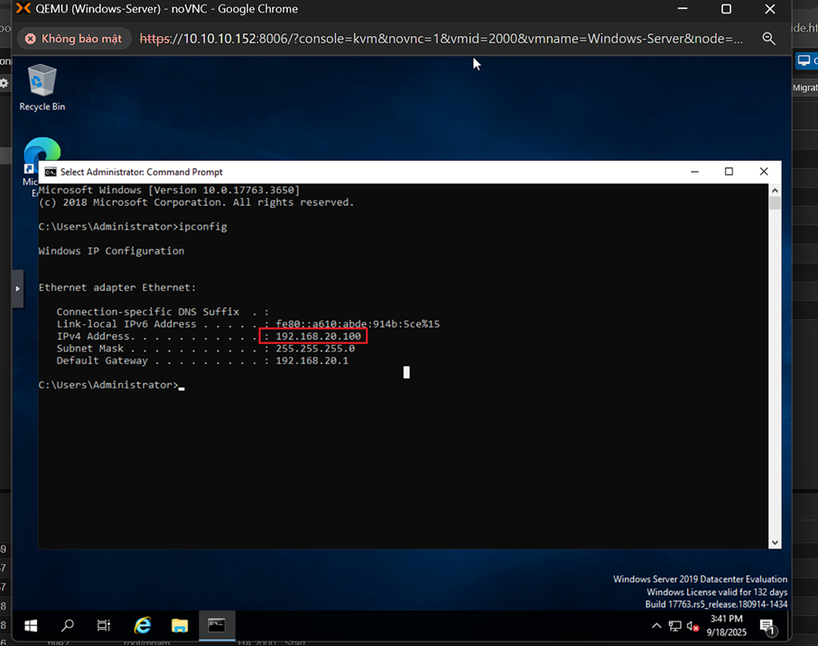
Task: Open Task View on the taskbar
Action: click(104, 625)
